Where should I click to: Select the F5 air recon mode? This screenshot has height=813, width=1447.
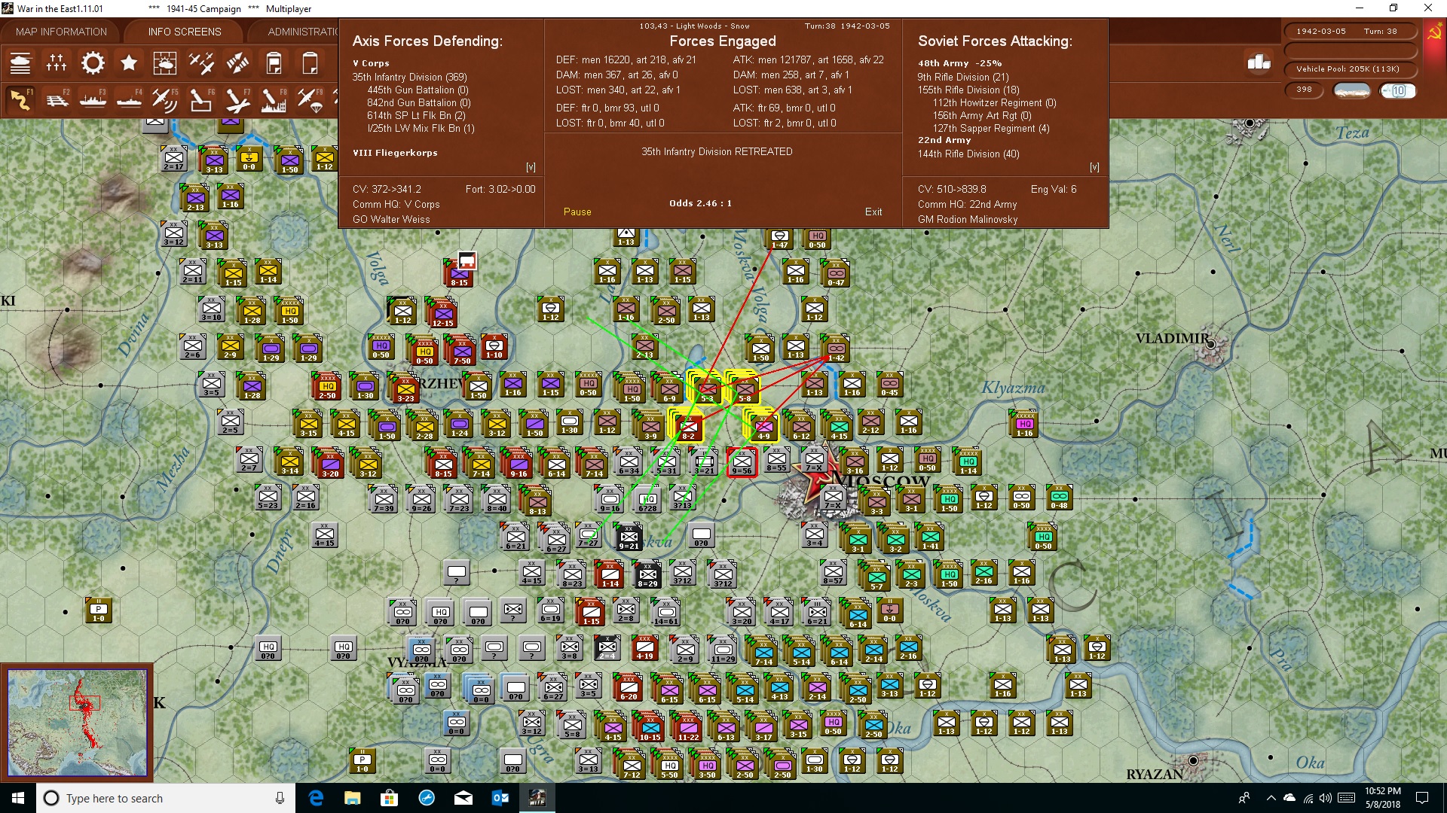(165, 99)
